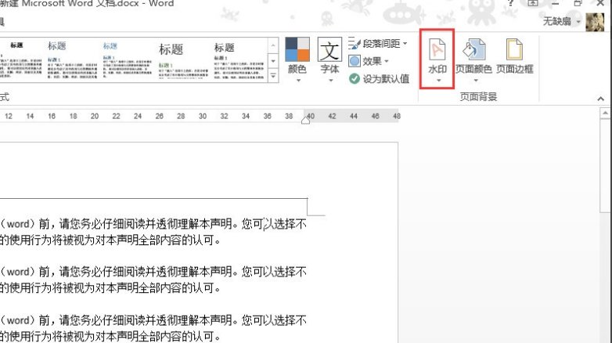The width and height of the screenshot is (612, 343).
Task: Click Set as Default (设为默认值)
Action: pos(379,79)
